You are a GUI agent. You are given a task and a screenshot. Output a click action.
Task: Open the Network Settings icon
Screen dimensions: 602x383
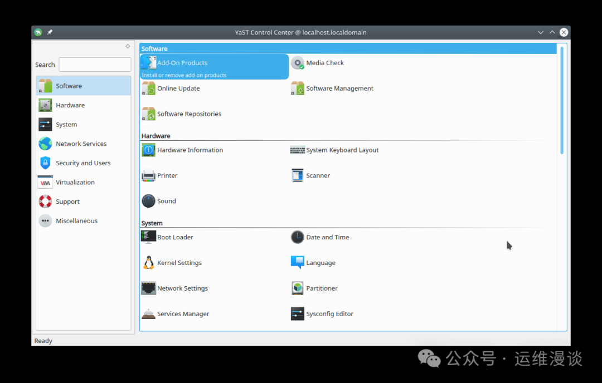coord(148,288)
